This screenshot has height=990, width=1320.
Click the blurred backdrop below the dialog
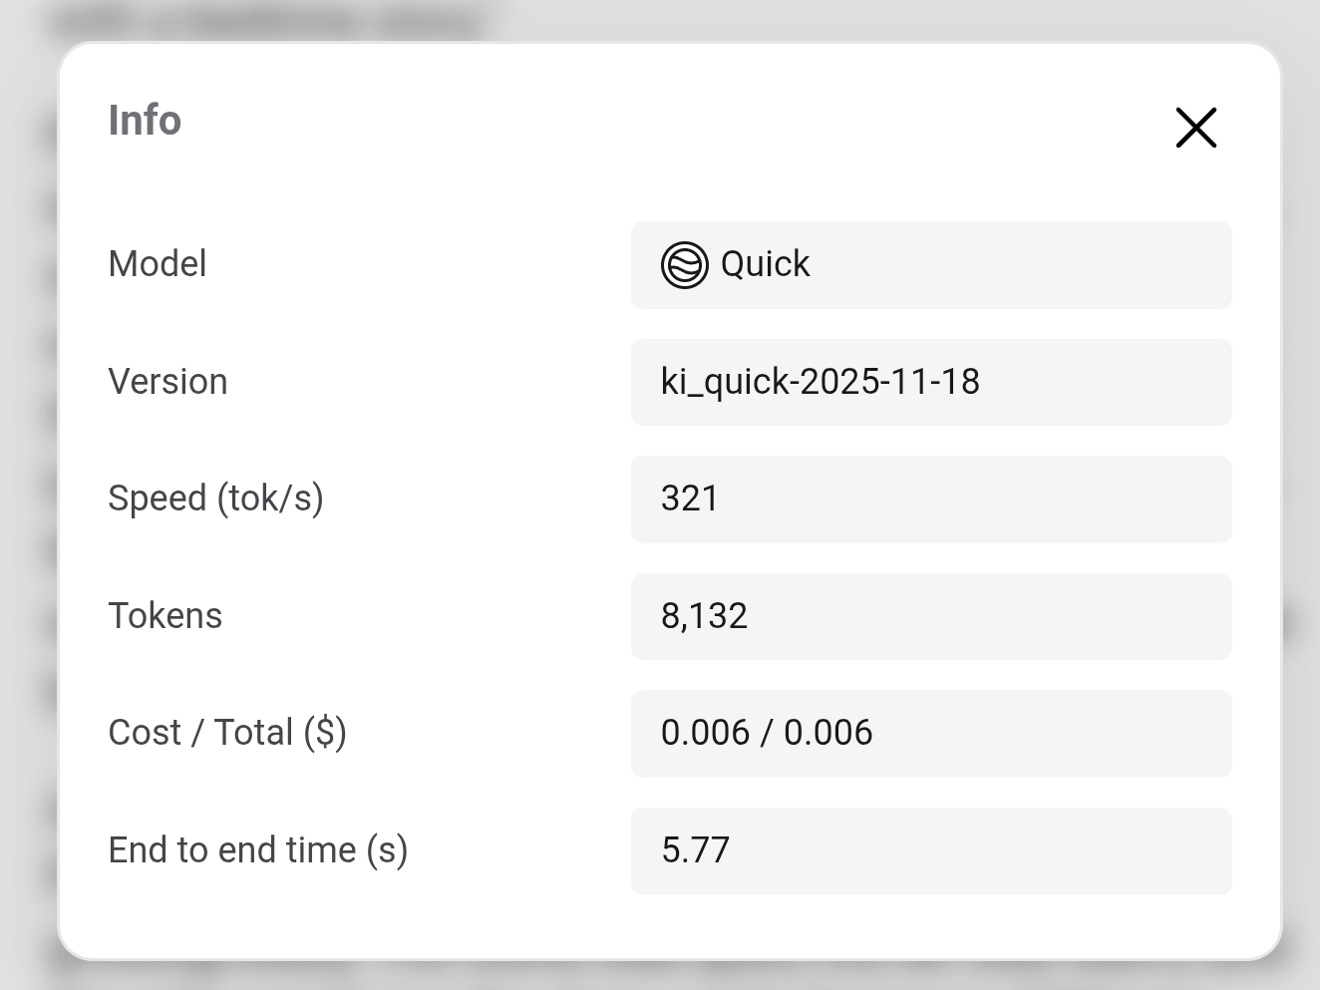click(658, 977)
